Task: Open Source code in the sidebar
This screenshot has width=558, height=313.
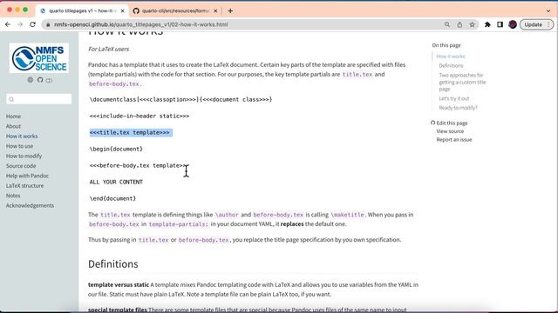Action: (x=21, y=166)
